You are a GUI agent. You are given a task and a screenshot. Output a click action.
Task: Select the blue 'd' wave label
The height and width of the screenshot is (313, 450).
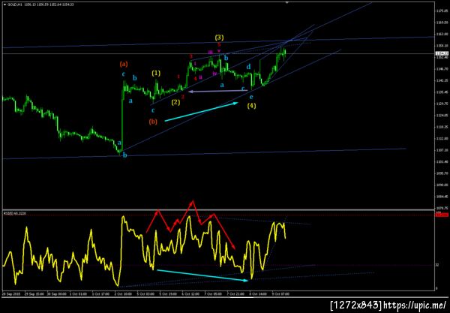[248, 67]
